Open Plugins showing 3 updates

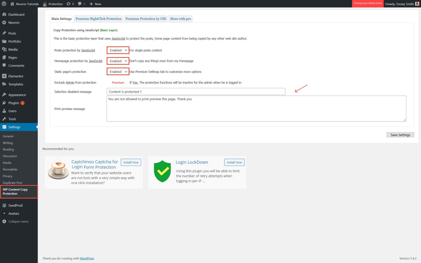14,103
